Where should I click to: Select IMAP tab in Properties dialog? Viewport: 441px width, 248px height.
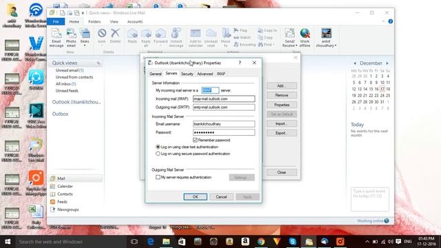pyautogui.click(x=221, y=74)
